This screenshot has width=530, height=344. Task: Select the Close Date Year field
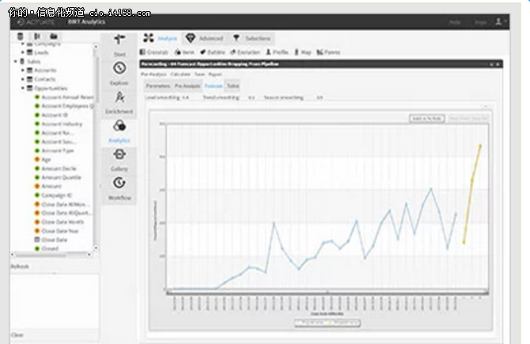click(x=60, y=231)
